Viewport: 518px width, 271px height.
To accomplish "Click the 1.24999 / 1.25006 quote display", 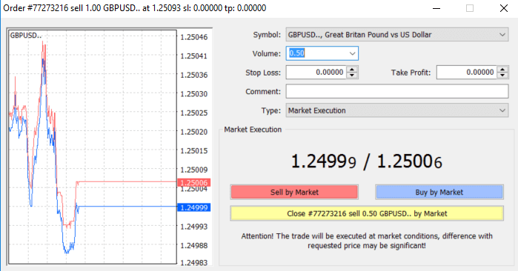I will pos(366,161).
